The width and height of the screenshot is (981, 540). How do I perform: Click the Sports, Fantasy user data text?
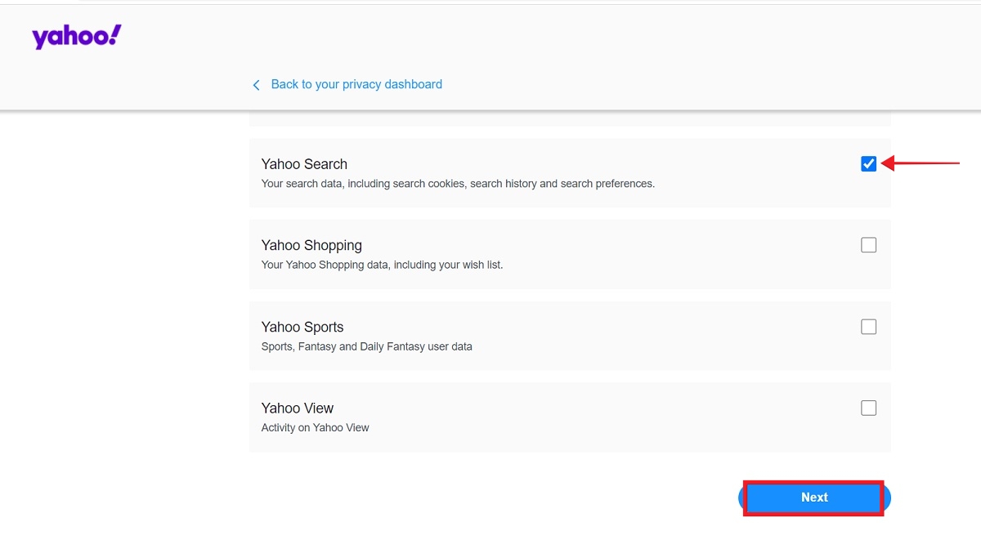(x=366, y=346)
